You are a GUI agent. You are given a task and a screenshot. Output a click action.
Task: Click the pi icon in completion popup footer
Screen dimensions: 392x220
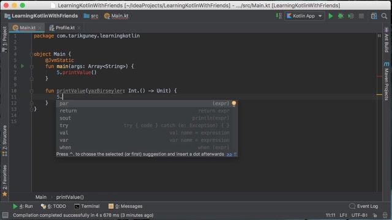pos(235,155)
